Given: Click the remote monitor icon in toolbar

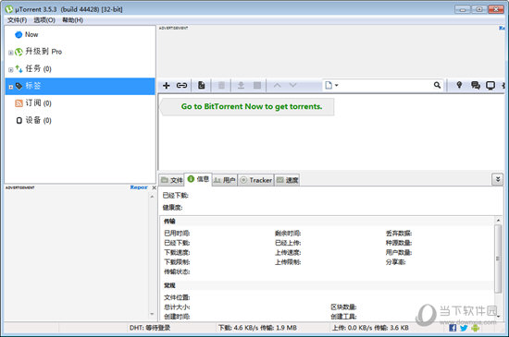Looking at the screenshot, I should coord(490,86).
